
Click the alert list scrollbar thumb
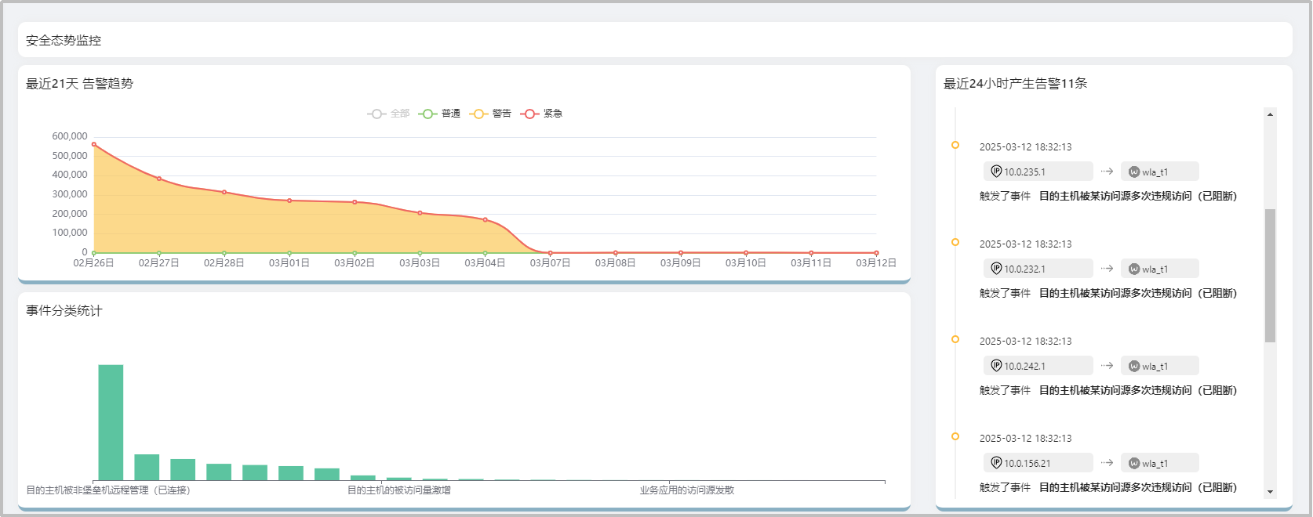(1270, 276)
